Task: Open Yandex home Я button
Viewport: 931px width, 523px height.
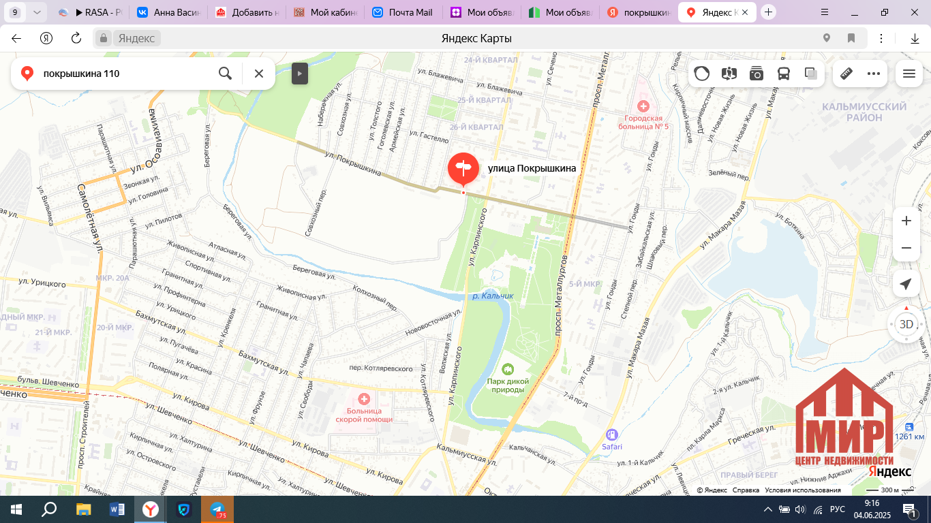Action: click(46, 38)
